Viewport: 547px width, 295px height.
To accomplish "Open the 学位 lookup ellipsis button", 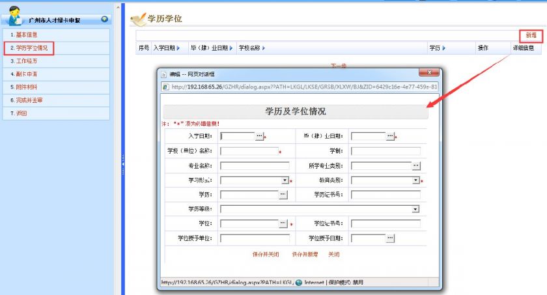I will tap(283, 223).
